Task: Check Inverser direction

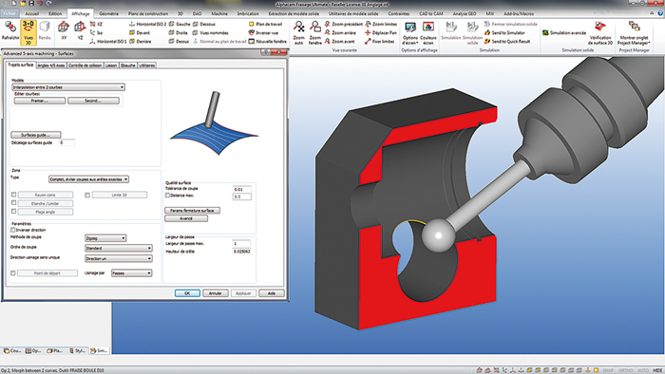Action: [12, 230]
